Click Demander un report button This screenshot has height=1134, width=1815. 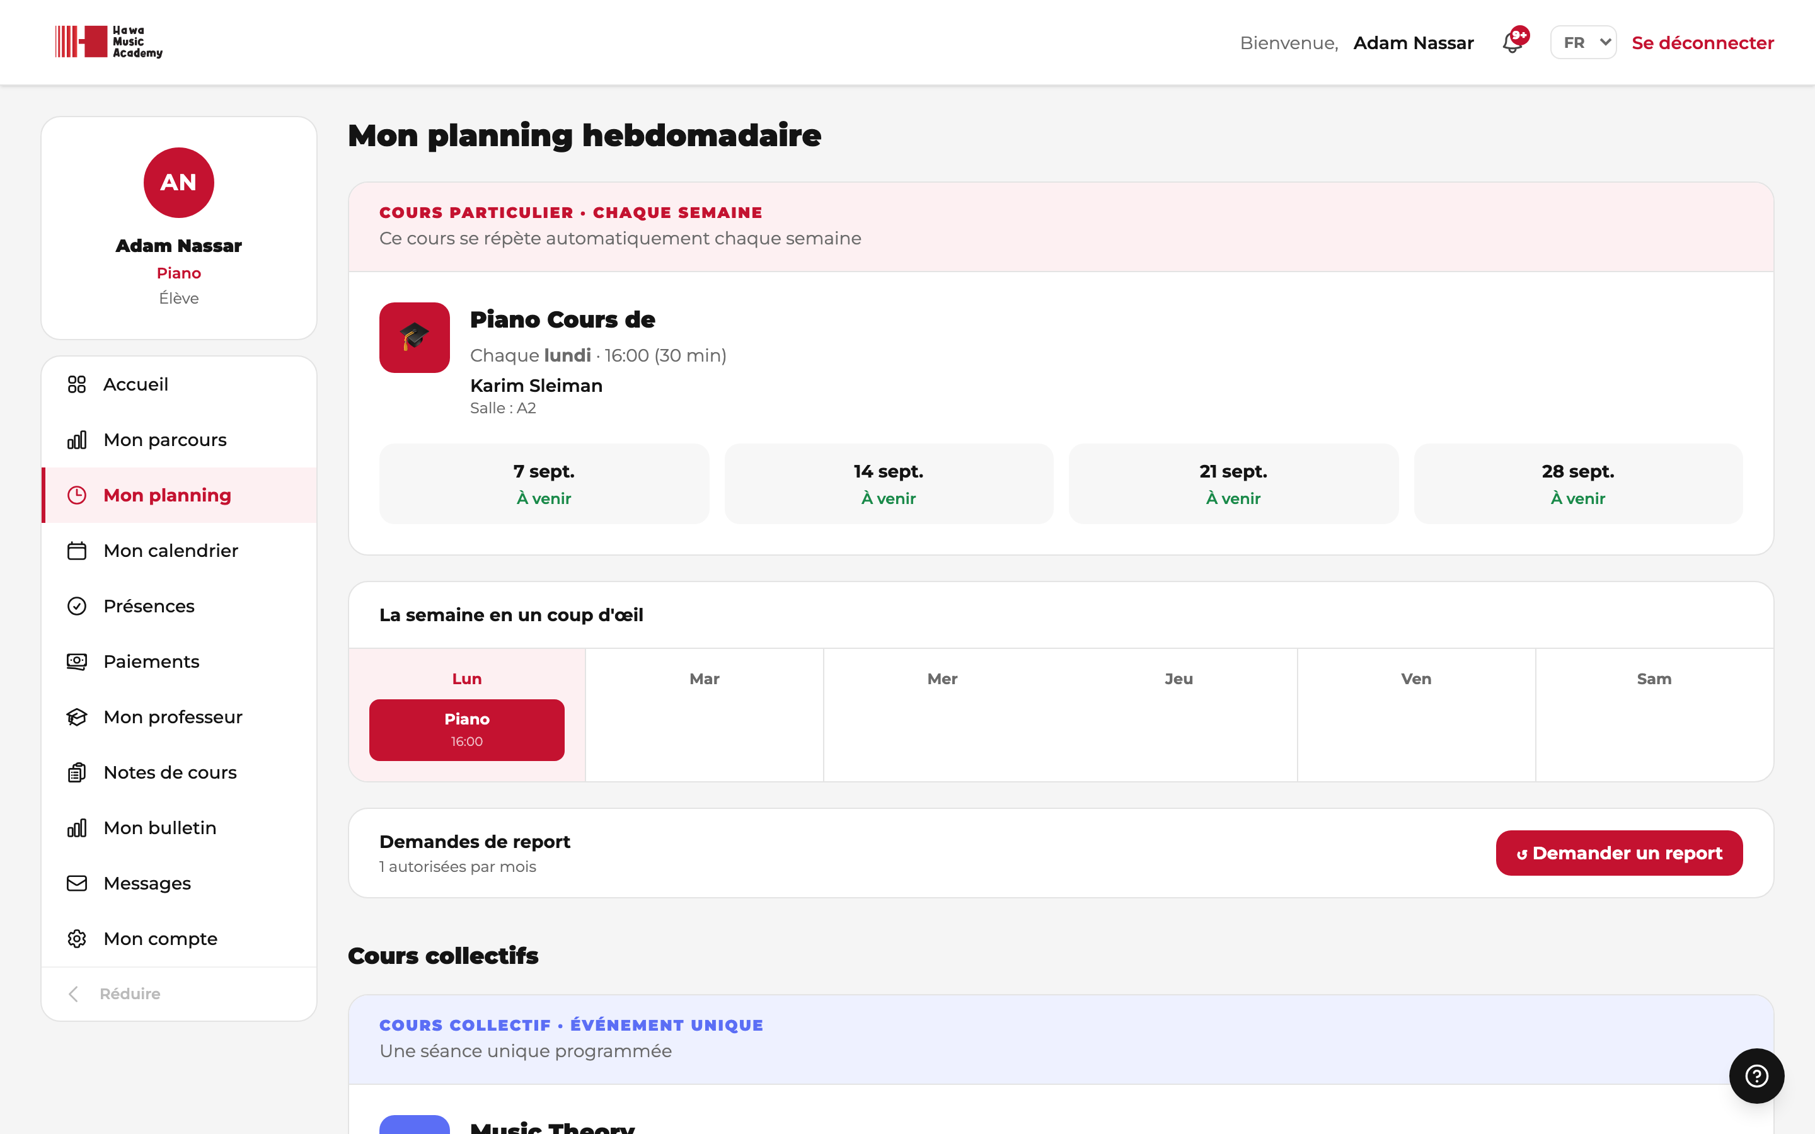(1619, 853)
